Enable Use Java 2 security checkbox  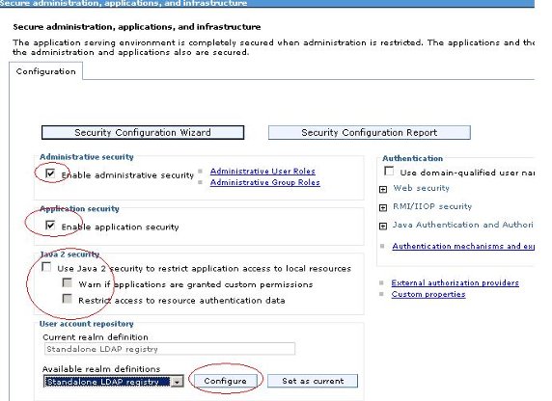[x=46, y=267]
